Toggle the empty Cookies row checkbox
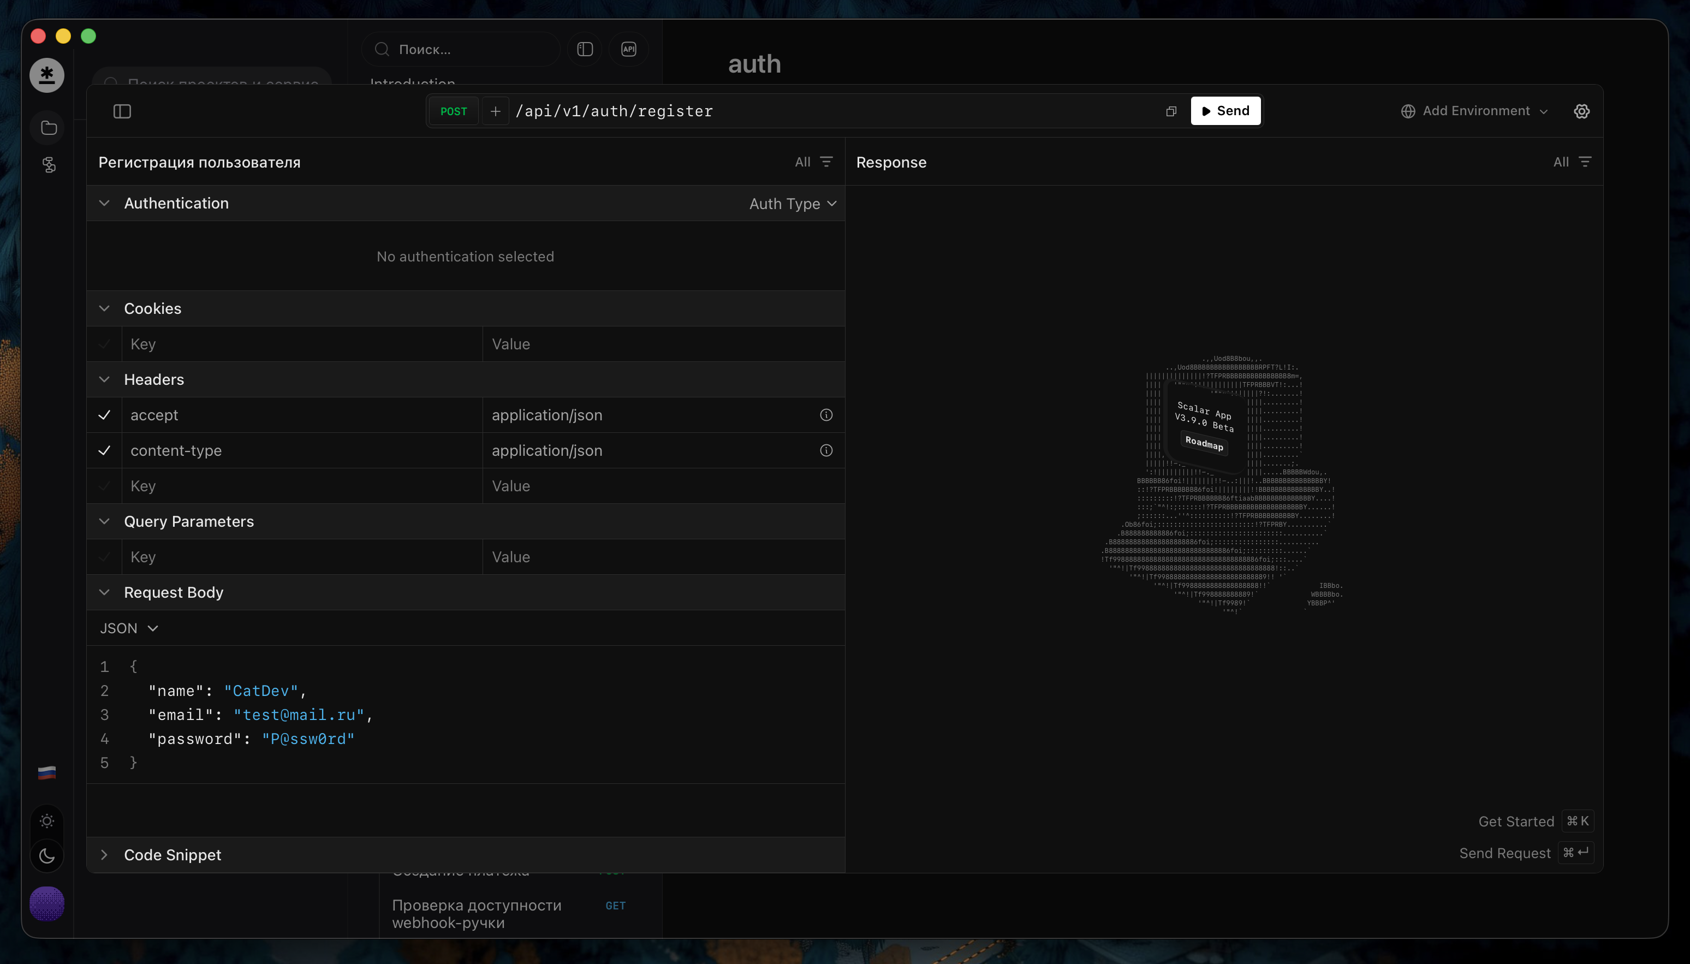Screen dimensions: 1690x964 [104, 344]
